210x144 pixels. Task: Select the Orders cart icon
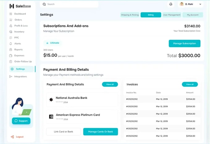pos(11,20)
